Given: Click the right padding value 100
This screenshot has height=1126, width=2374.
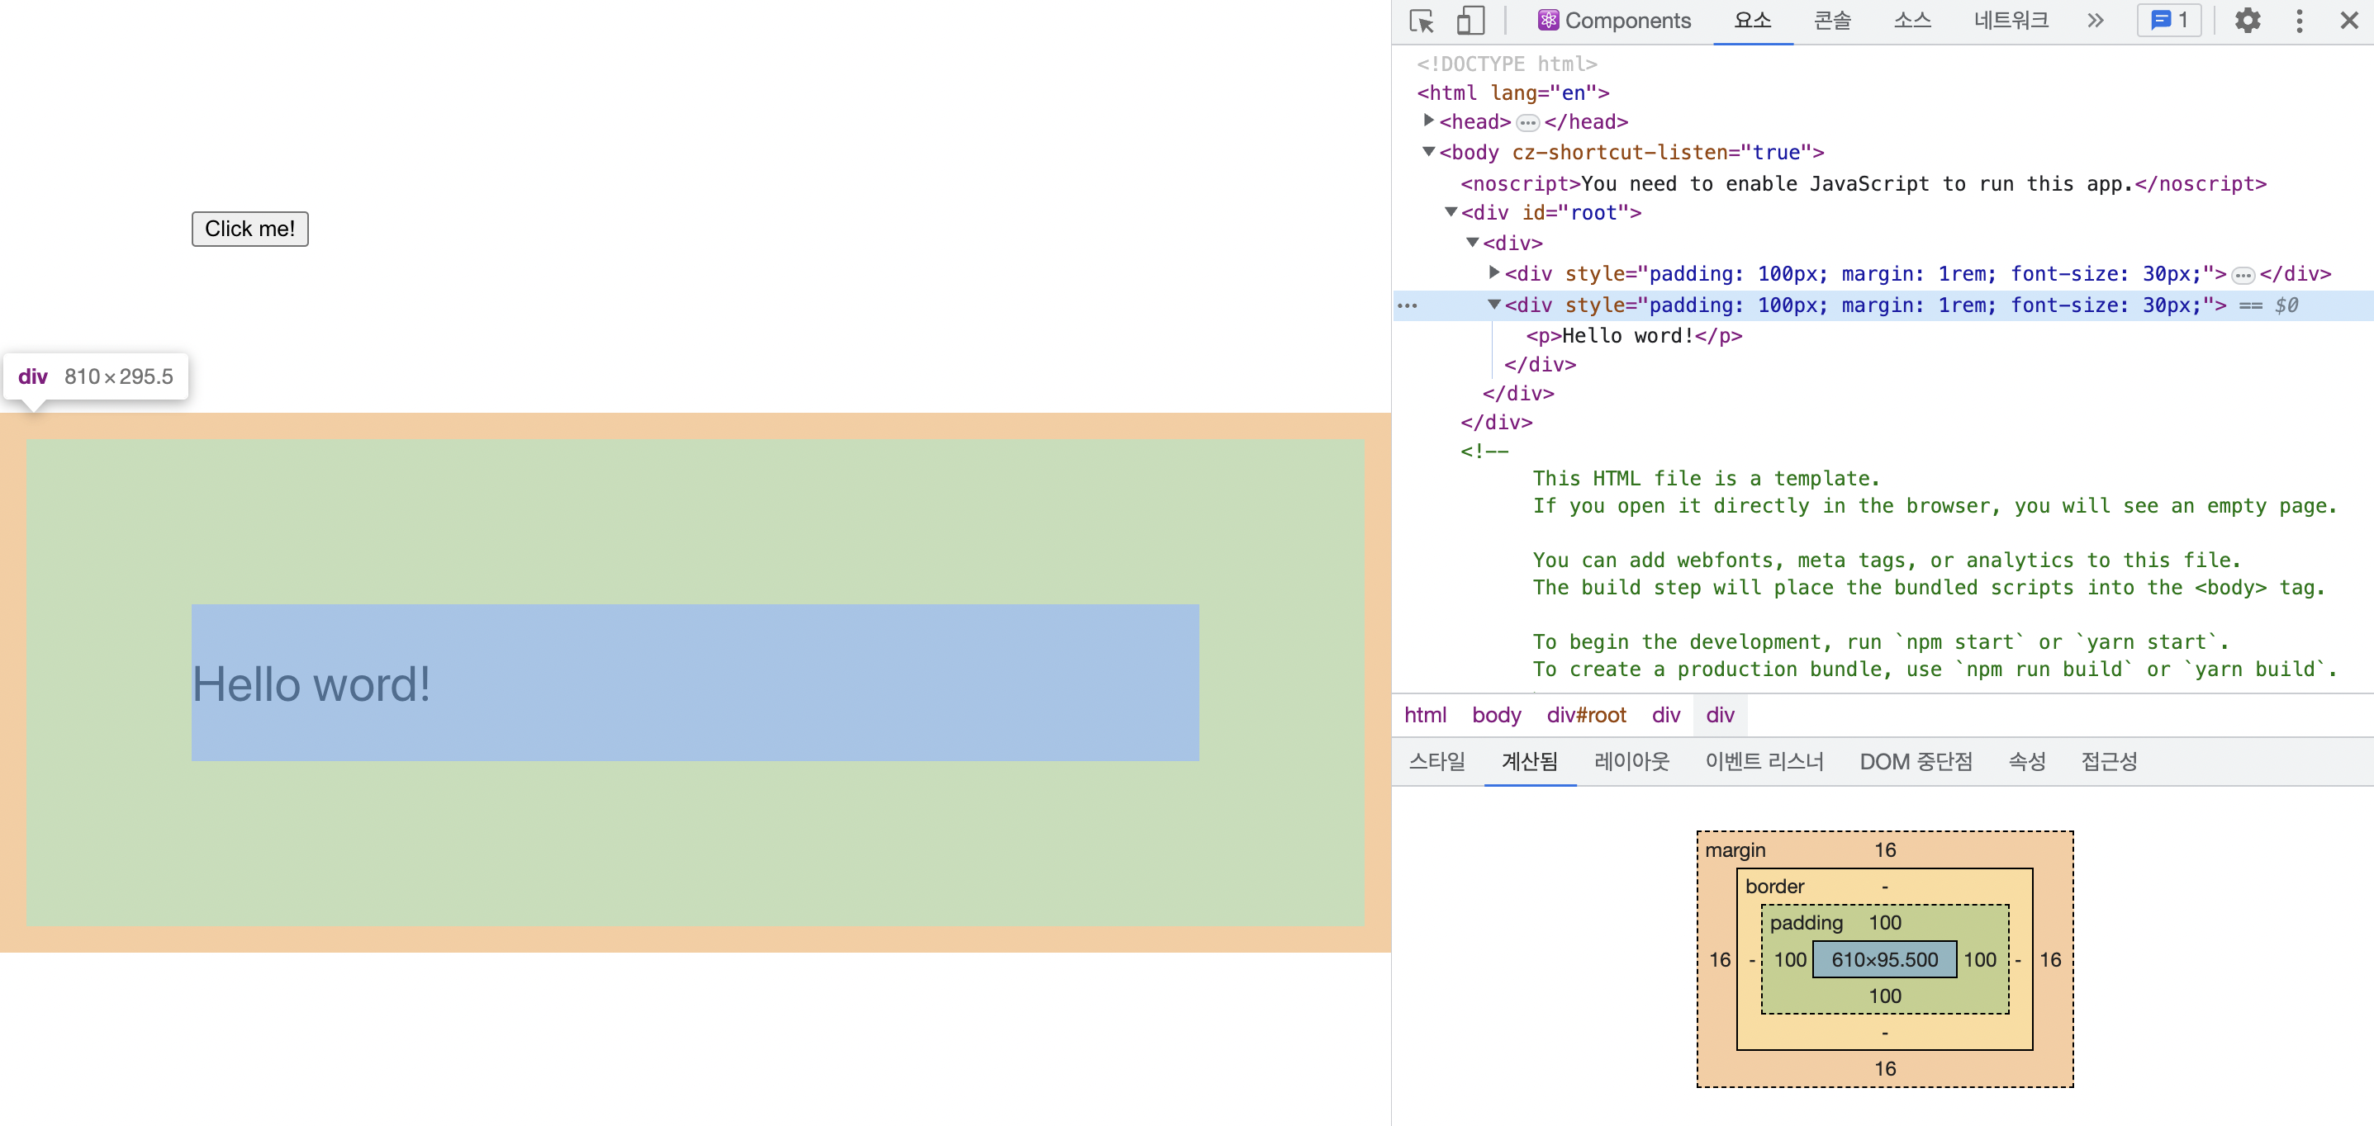Looking at the screenshot, I should coord(1979,958).
